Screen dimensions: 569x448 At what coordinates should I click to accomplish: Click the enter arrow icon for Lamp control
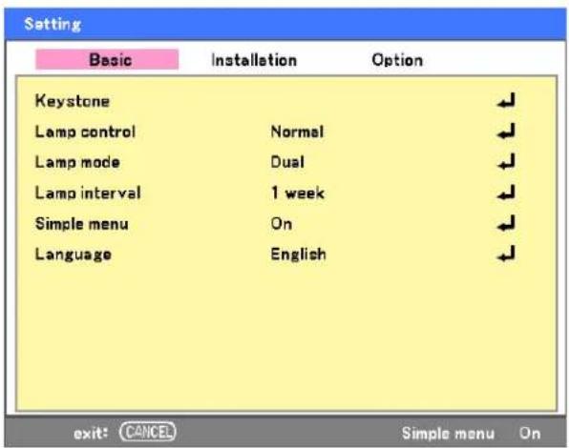pos(506,132)
